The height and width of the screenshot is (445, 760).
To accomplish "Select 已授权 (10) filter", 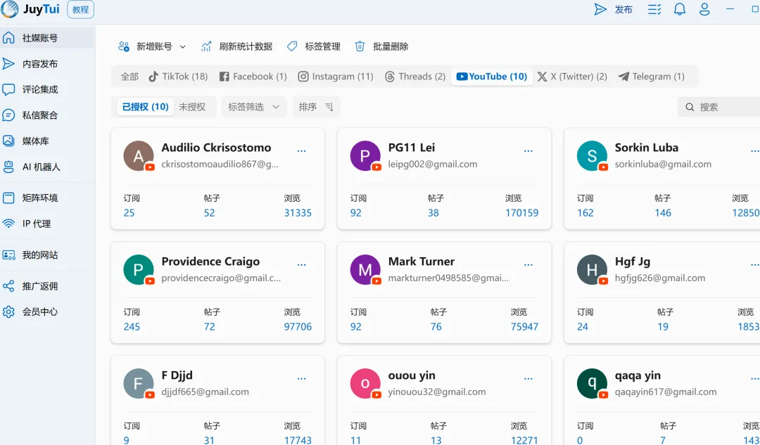I will coord(146,107).
